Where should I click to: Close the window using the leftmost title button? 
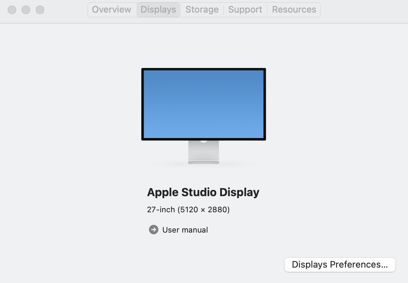click(x=12, y=10)
